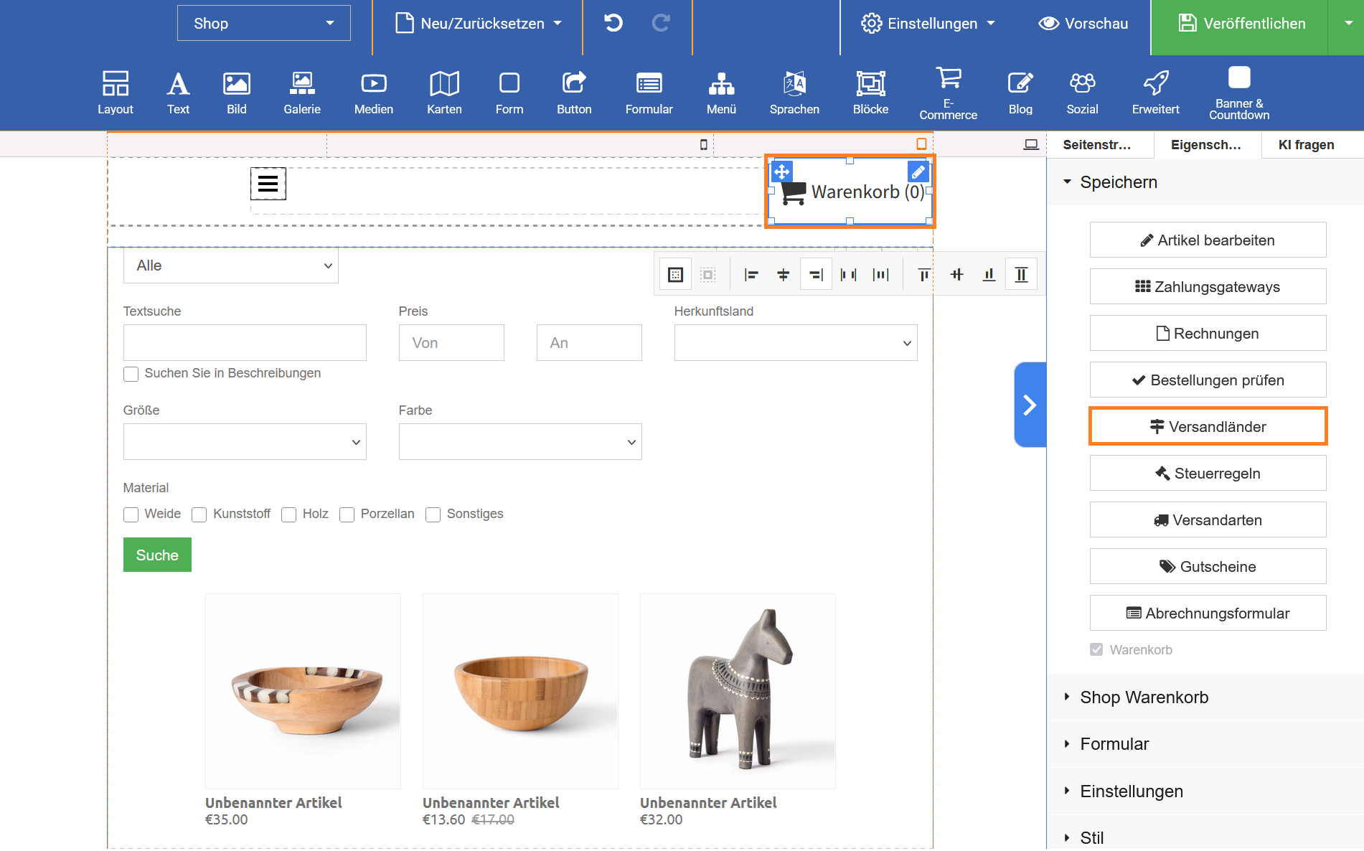Open the Herkunftsland dropdown
Viewport: 1364px width, 851px height.
795,343
